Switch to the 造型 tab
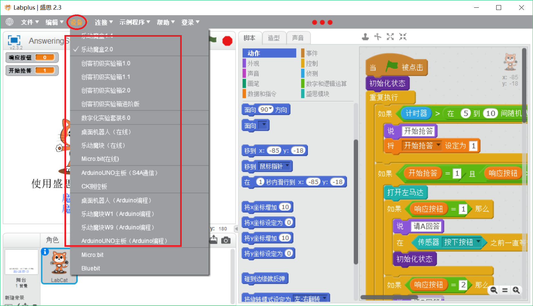The image size is (533, 306). coord(274,38)
